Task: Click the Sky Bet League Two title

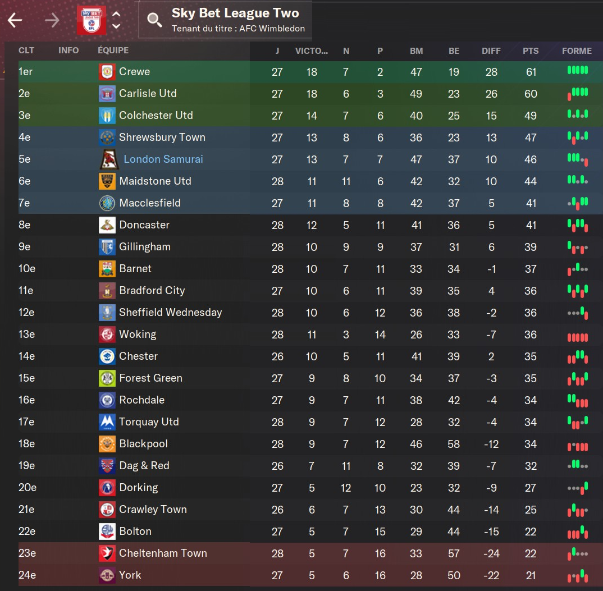Action: 235,13
